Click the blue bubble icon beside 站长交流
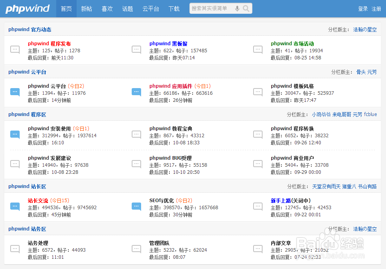386x269 pixels. tap(15, 207)
